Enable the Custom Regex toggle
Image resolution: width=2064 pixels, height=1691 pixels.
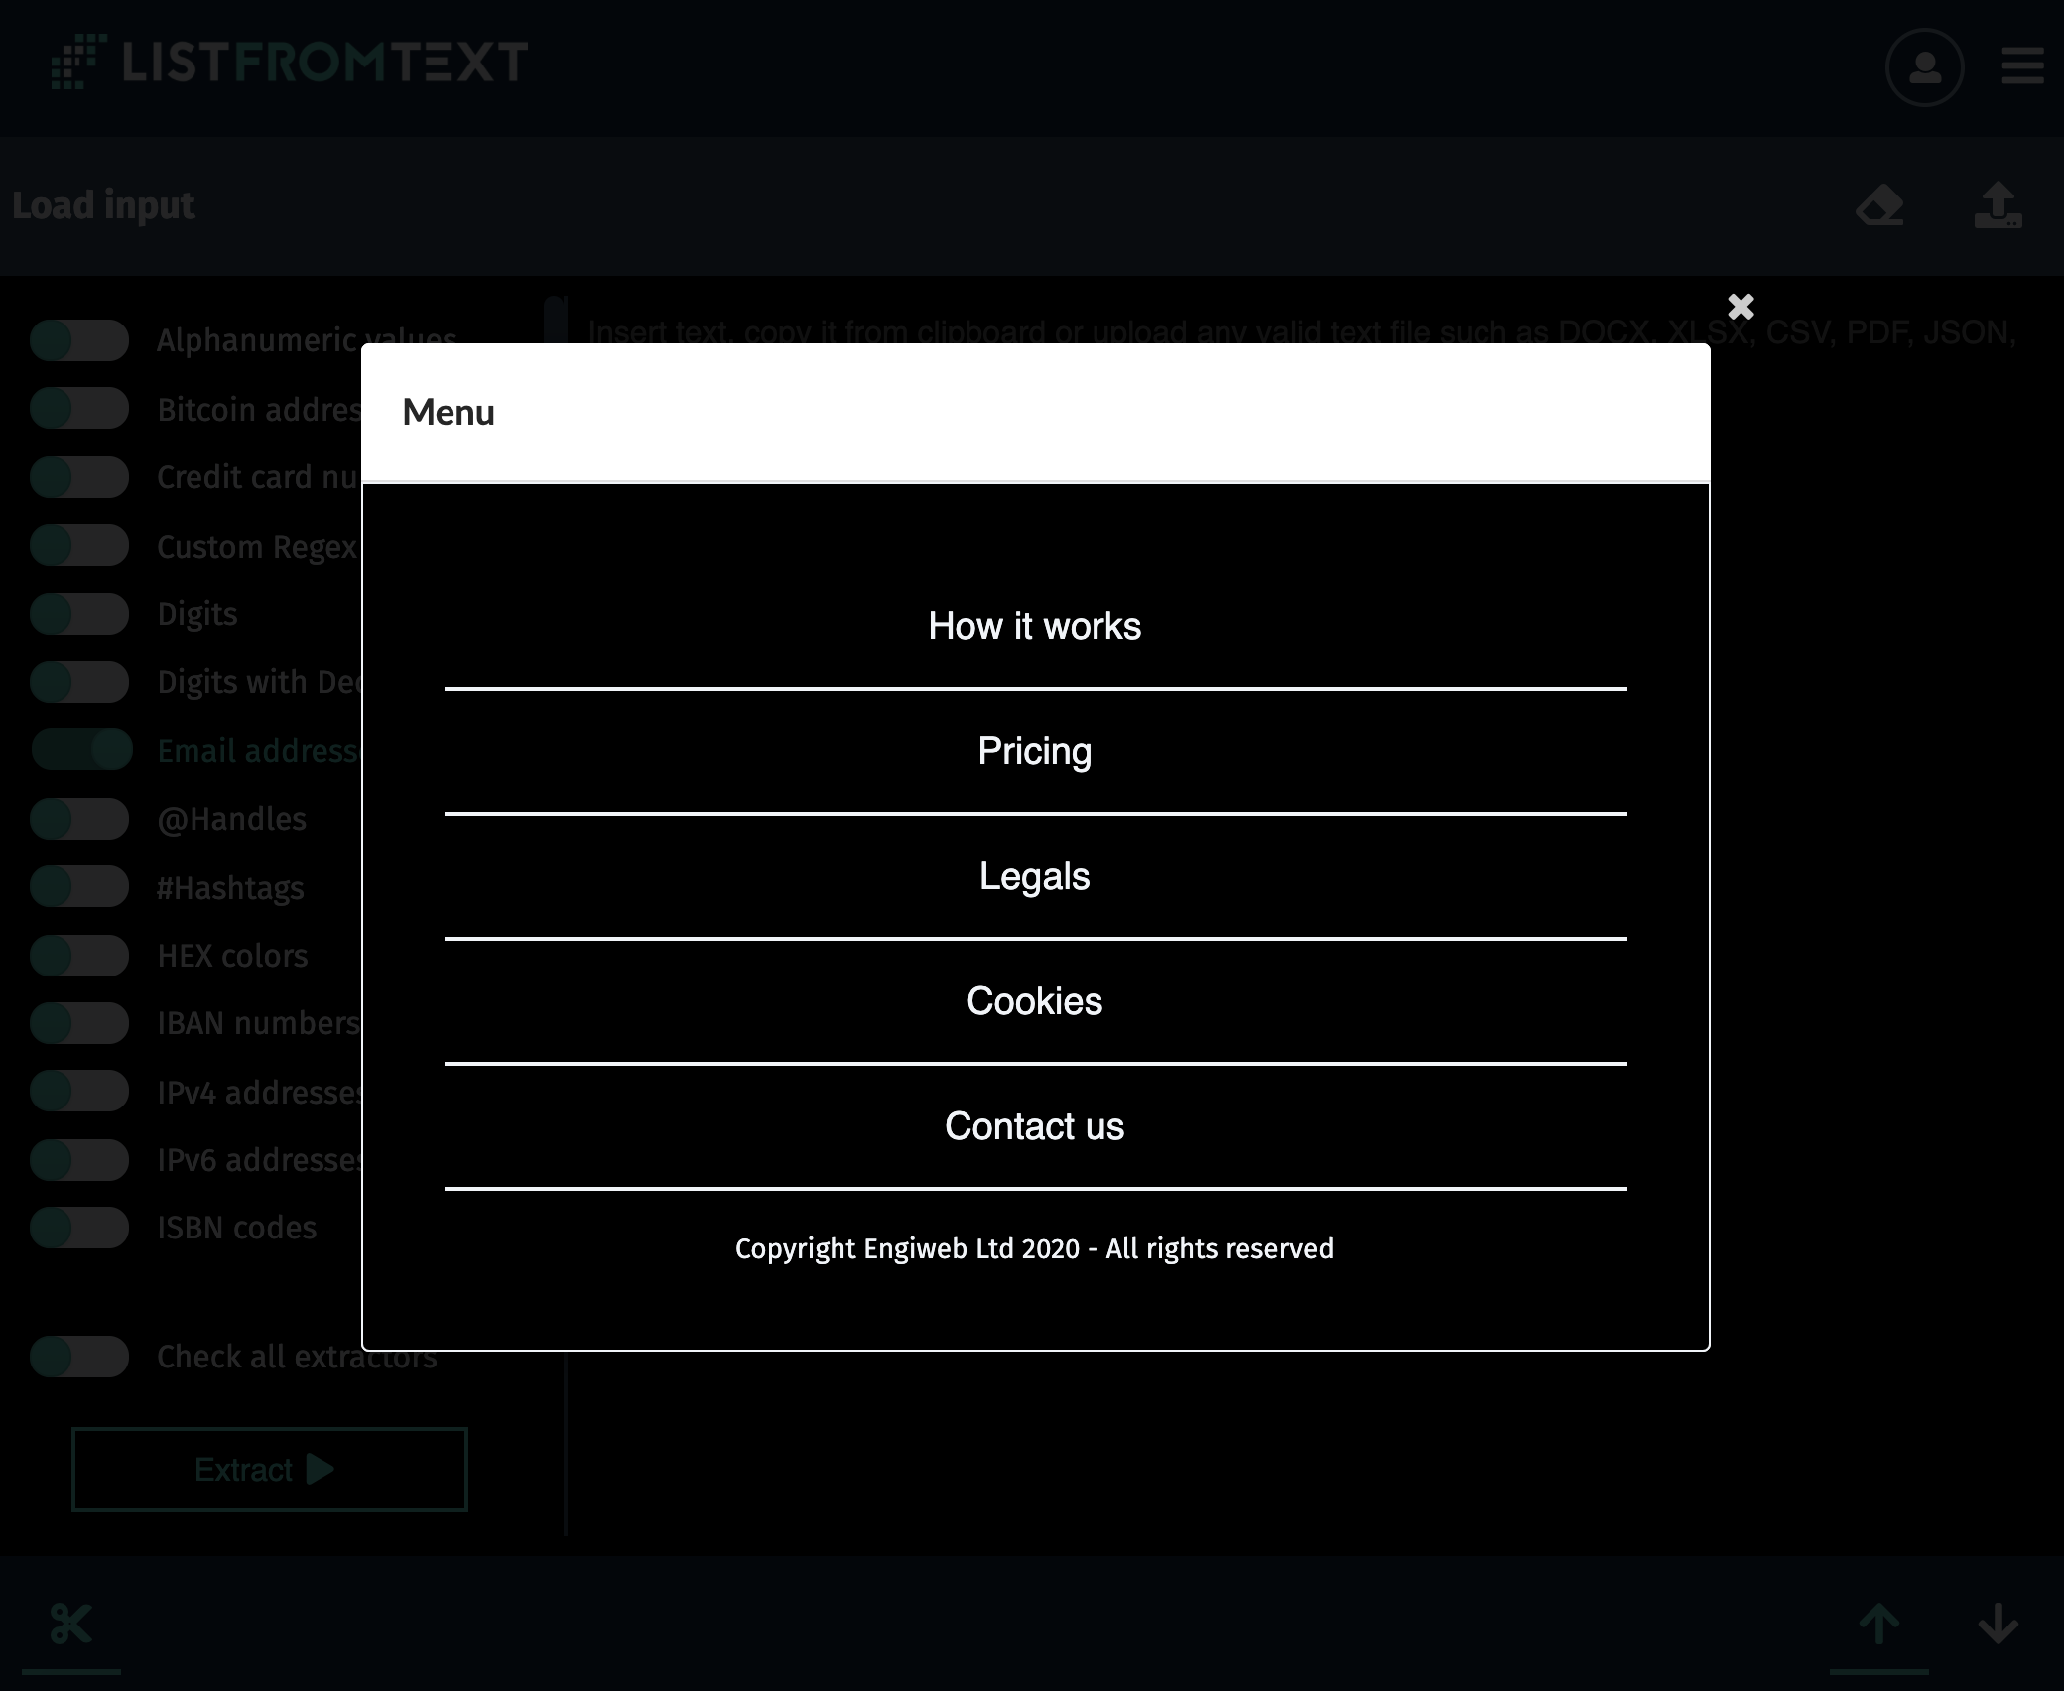(79, 546)
